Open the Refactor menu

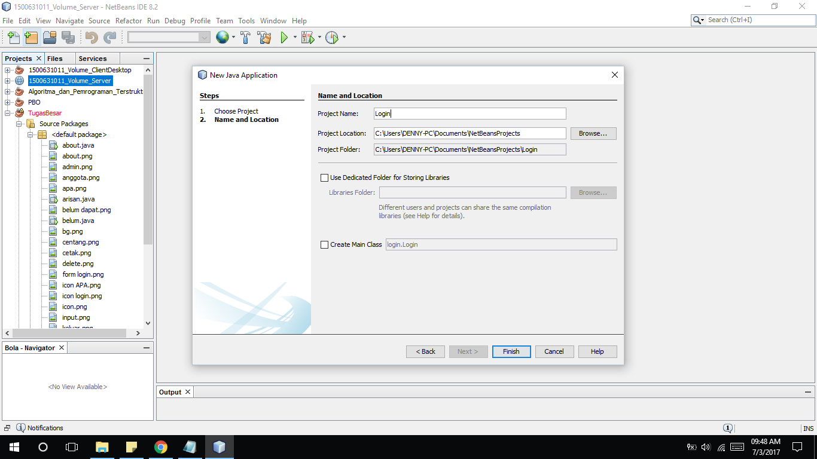point(129,20)
